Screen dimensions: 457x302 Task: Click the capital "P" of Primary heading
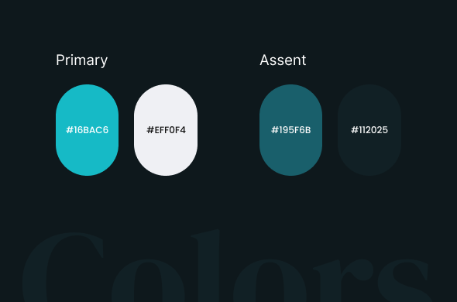pos(60,60)
